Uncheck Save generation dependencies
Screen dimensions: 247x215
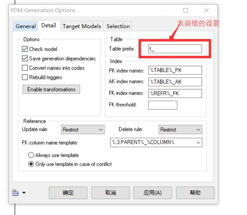point(25,59)
